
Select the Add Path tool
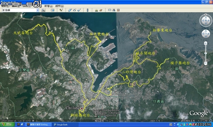coord(75,10)
